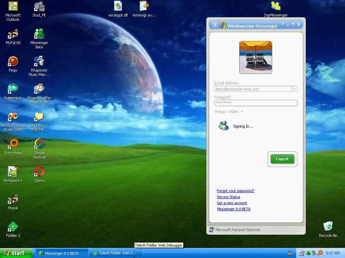This screenshot has width=345, height=258.
Task: Open the Recycle Bin
Action: pos(328,229)
